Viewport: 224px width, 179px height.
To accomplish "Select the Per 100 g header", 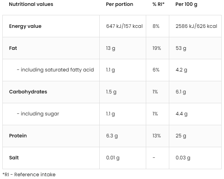I will [186, 4].
